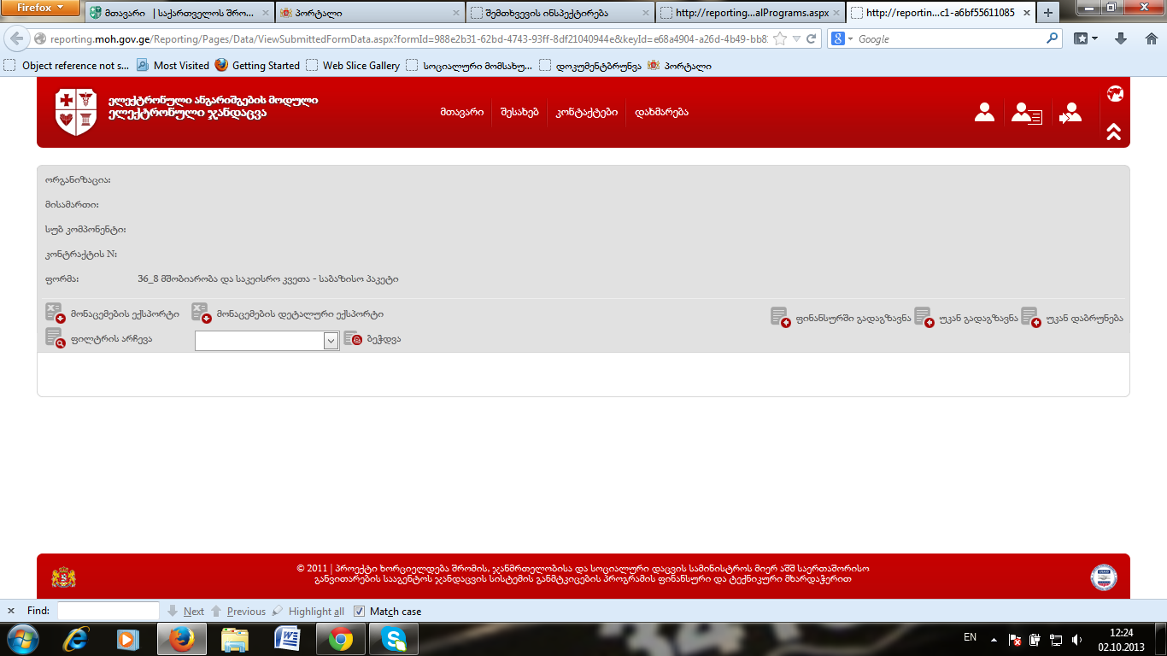
Task: Click the Find text input field
Action: pos(108,612)
